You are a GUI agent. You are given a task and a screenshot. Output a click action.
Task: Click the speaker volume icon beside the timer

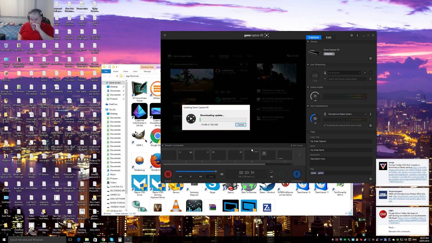click(271, 177)
